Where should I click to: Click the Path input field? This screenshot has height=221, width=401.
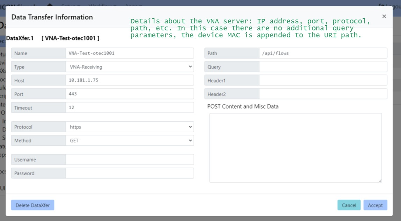[323, 53]
